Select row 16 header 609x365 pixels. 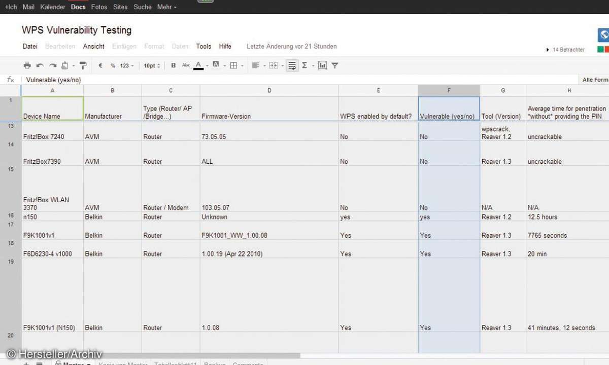click(11, 216)
